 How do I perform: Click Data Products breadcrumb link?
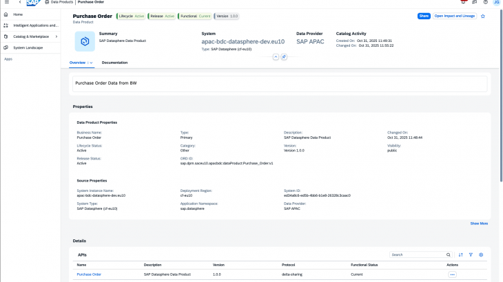click(61, 2)
